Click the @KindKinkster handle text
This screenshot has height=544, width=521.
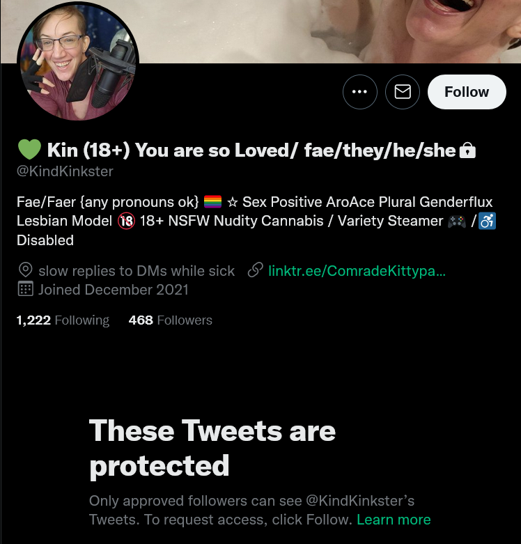(65, 171)
